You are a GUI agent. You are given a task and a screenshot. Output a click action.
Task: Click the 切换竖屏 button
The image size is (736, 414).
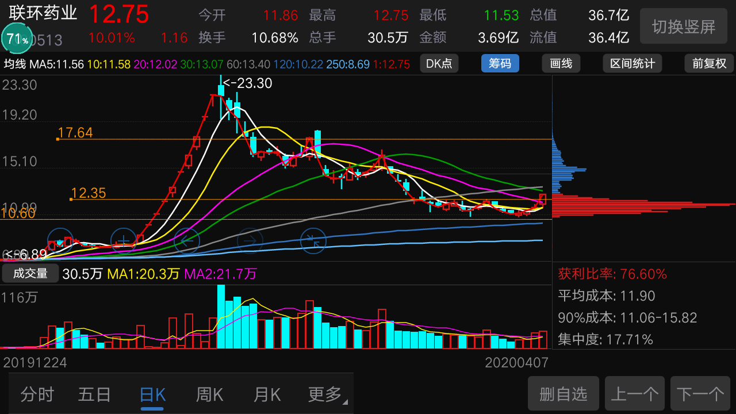[x=683, y=26]
